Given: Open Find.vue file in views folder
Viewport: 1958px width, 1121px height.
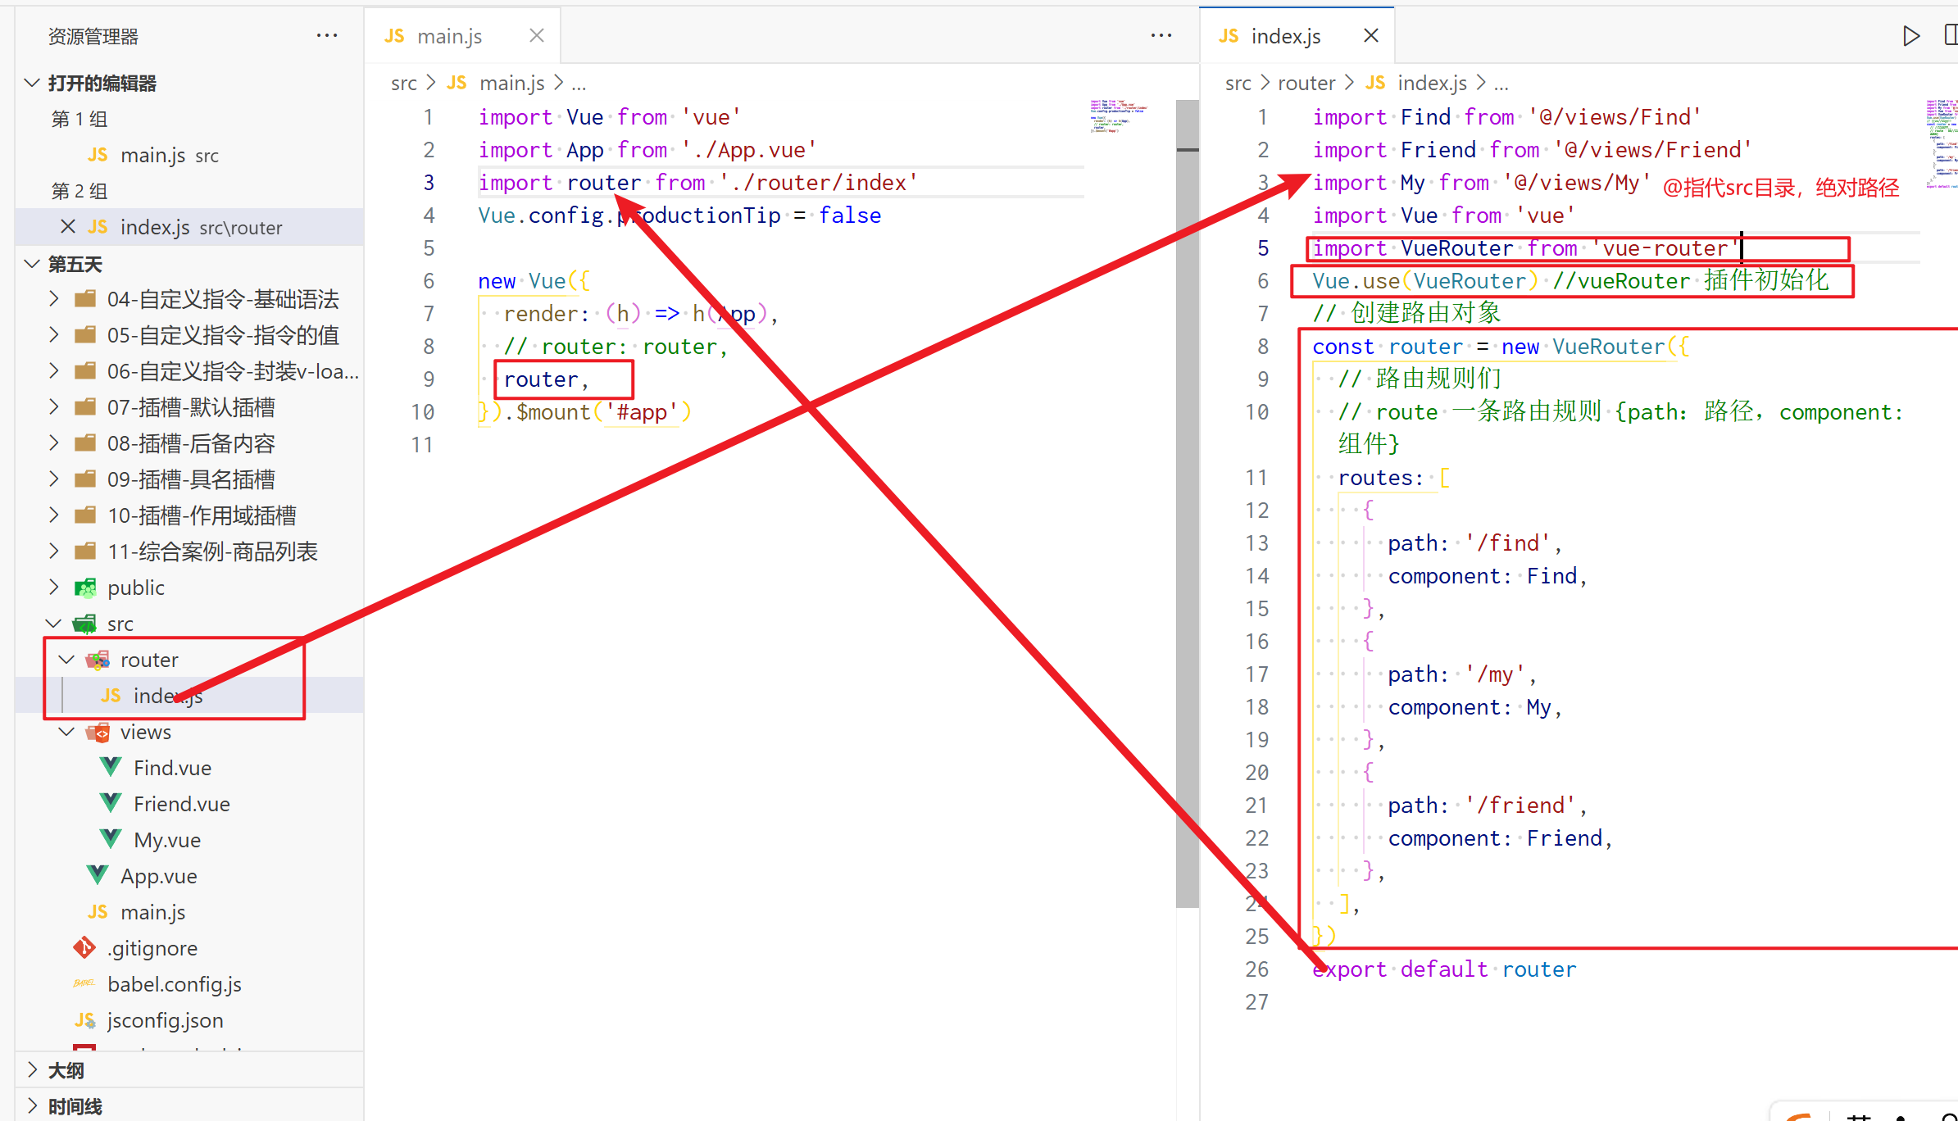Looking at the screenshot, I should coord(172,768).
